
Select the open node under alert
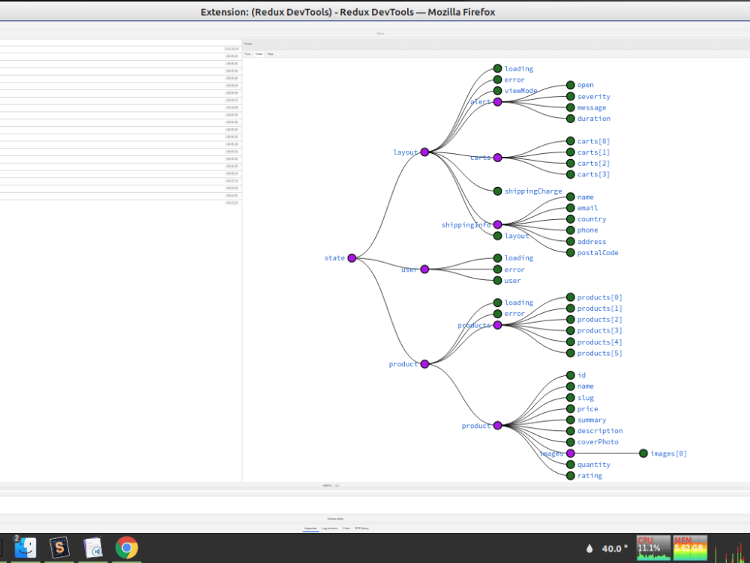pos(570,85)
